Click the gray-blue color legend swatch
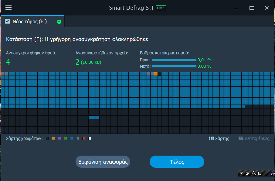This screenshot has height=181, width=275. click(78, 138)
